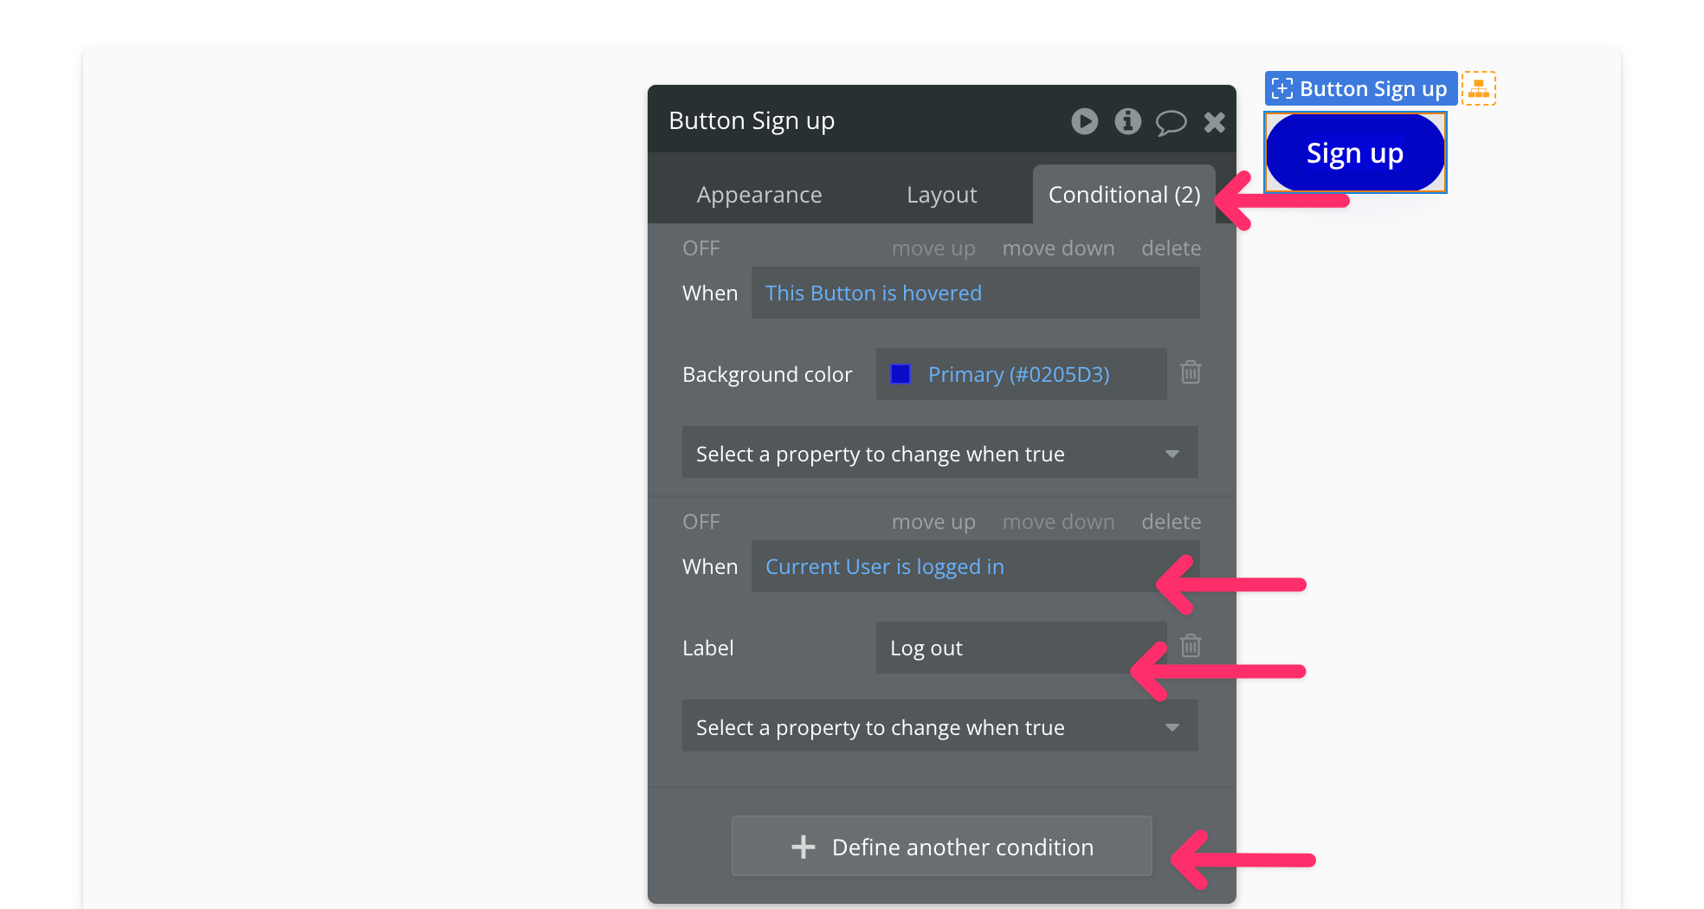
Task: Switch to the Layout tab
Action: 941,195
